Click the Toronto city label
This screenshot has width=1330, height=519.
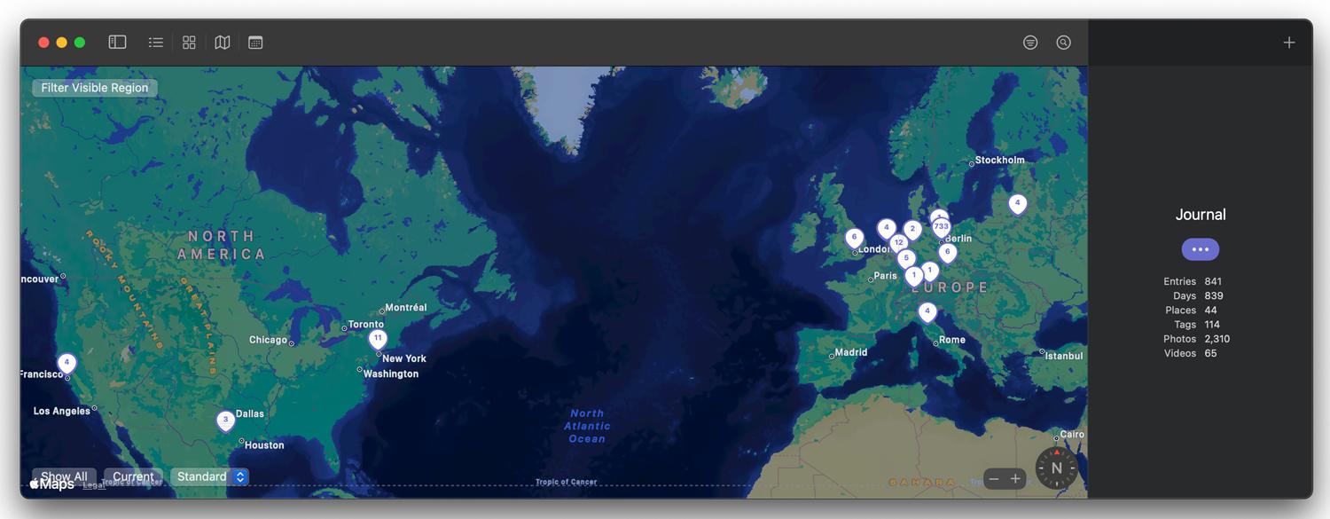coord(365,325)
